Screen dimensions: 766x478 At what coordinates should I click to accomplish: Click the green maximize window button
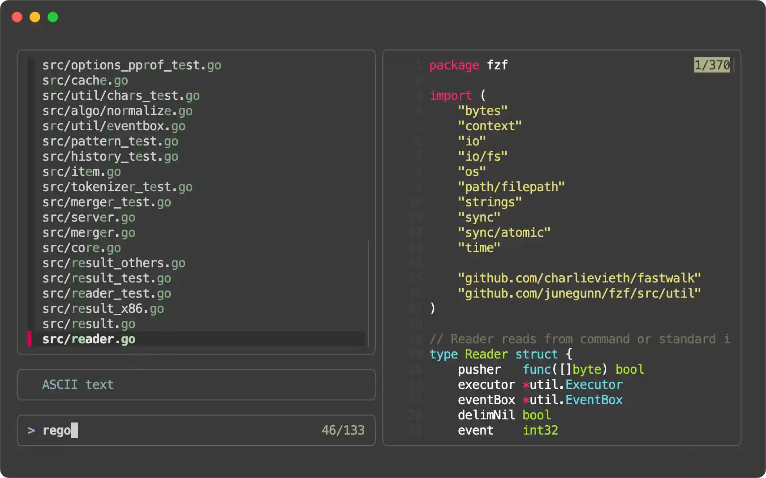click(53, 17)
